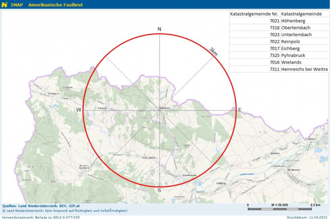
Task: Click the IMAP title in header
Action: coord(17,4)
